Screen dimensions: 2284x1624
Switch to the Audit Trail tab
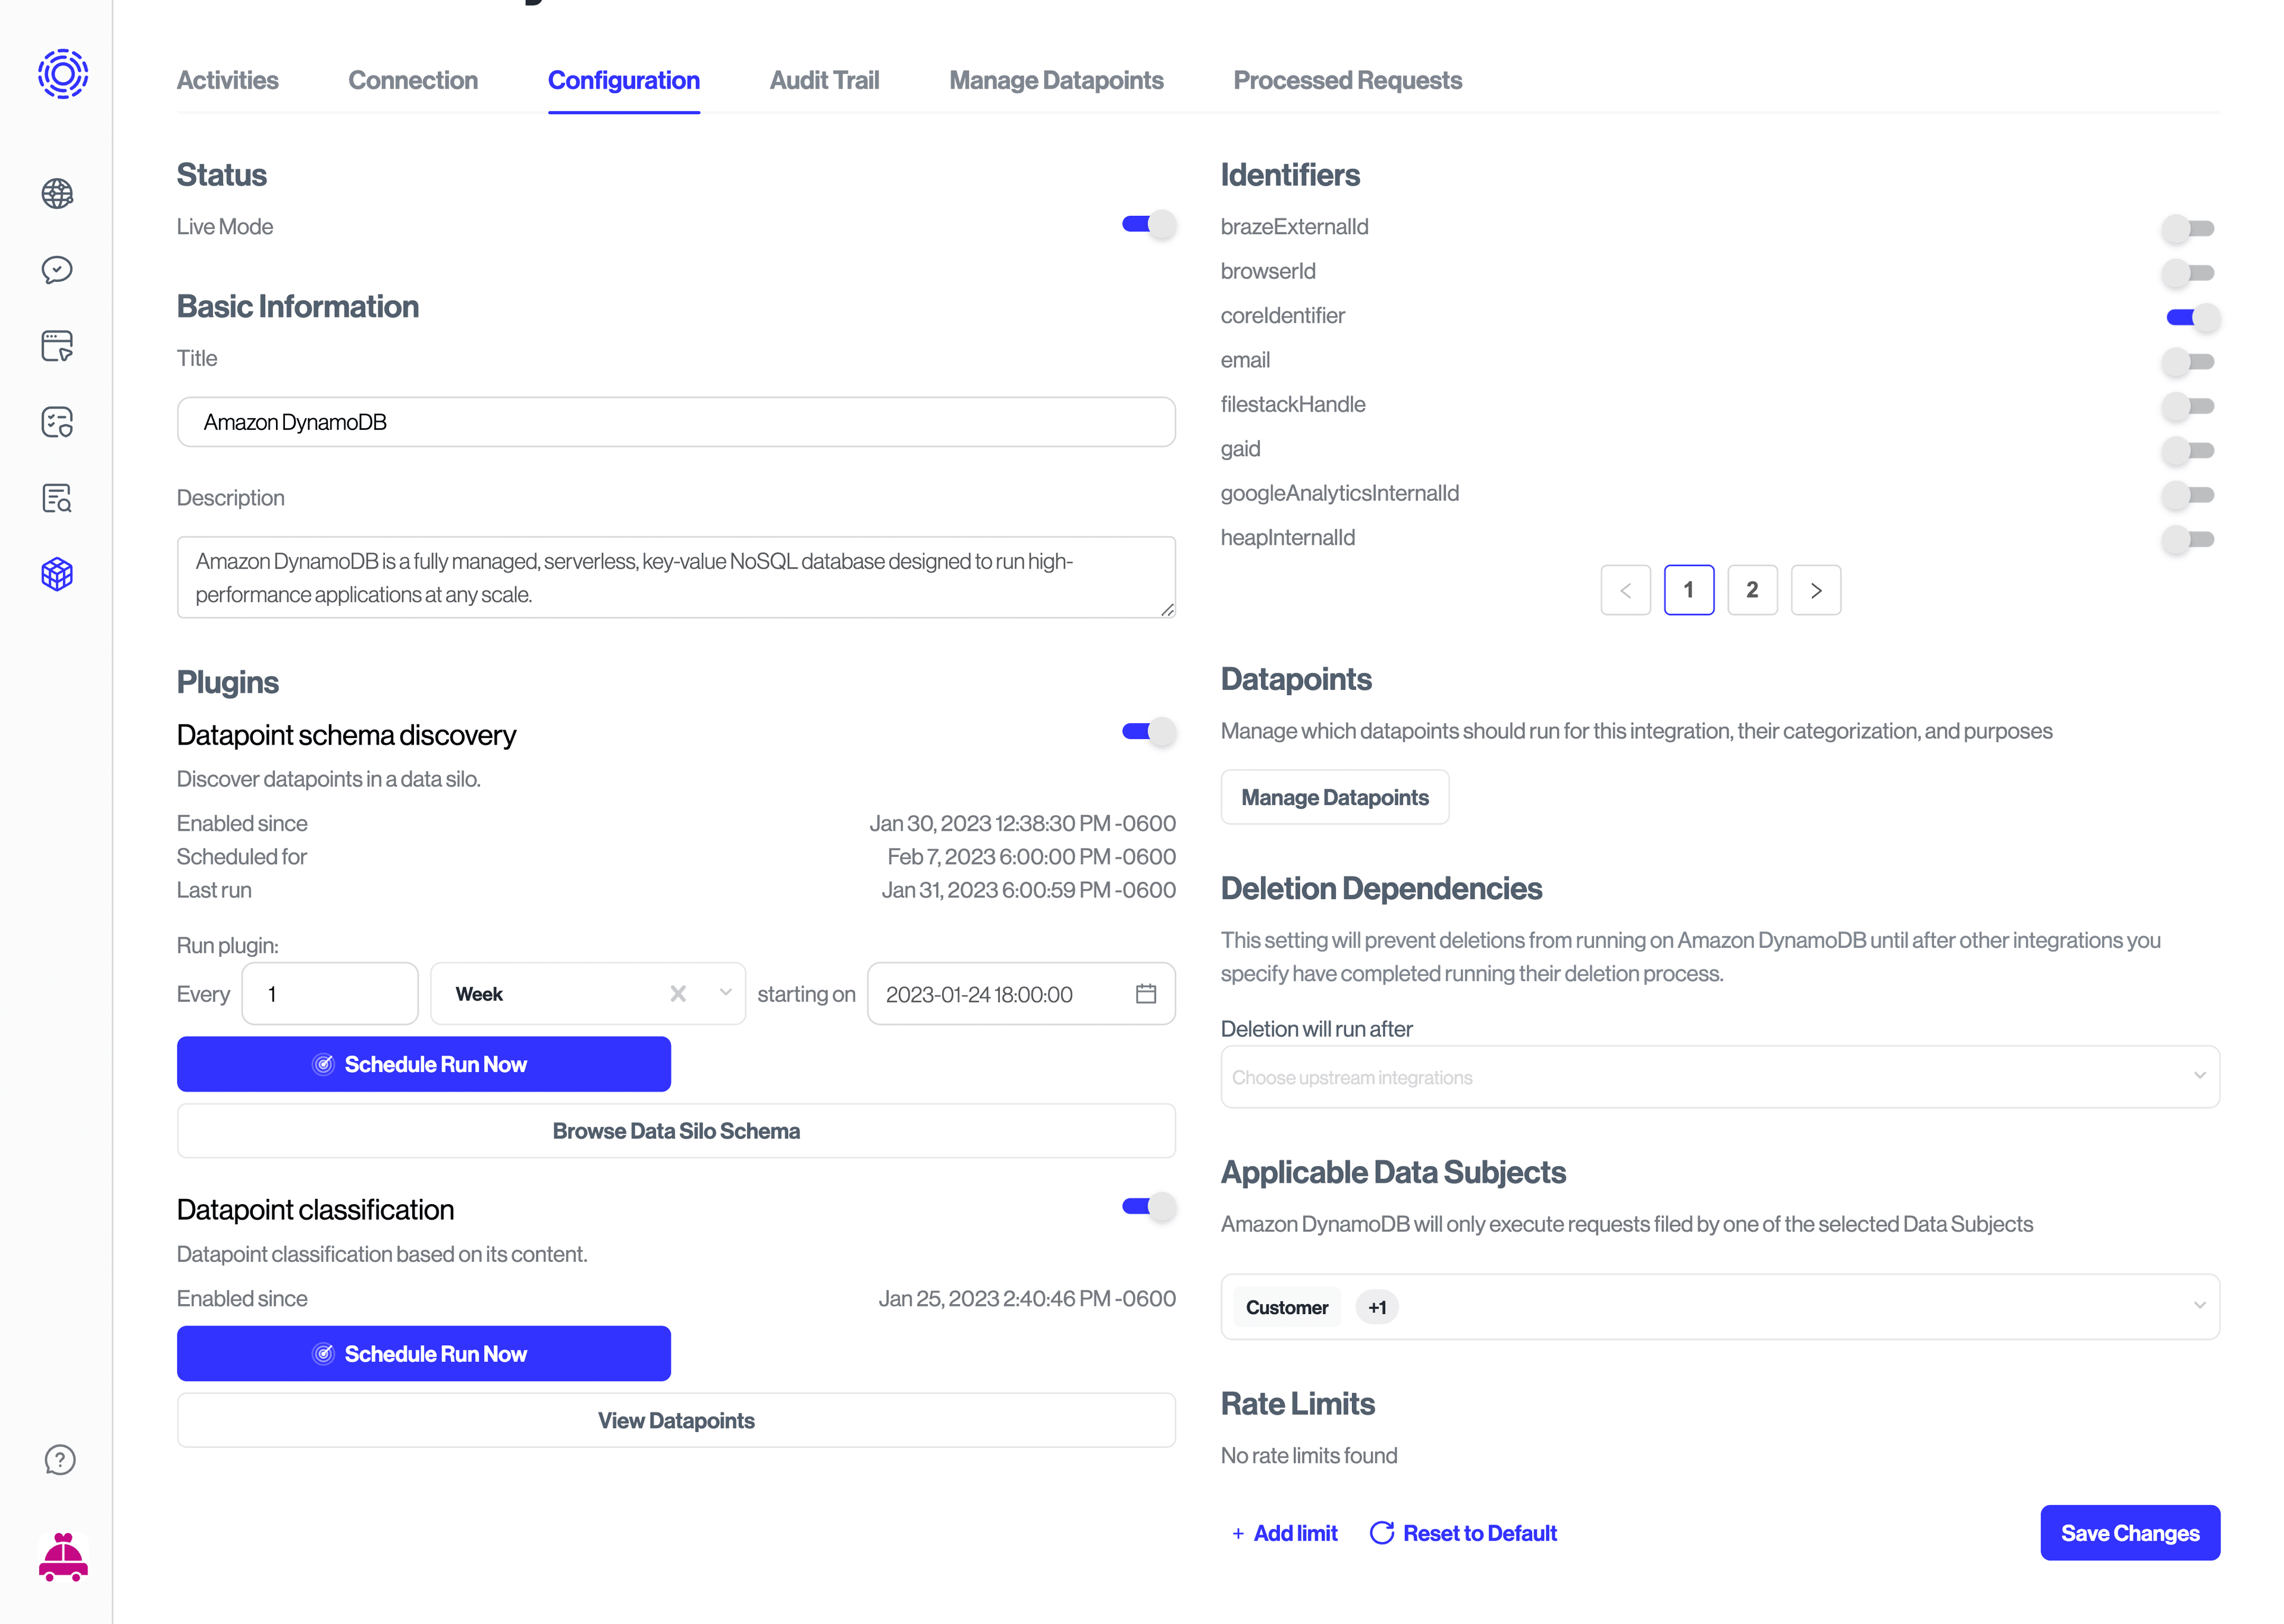click(x=824, y=80)
